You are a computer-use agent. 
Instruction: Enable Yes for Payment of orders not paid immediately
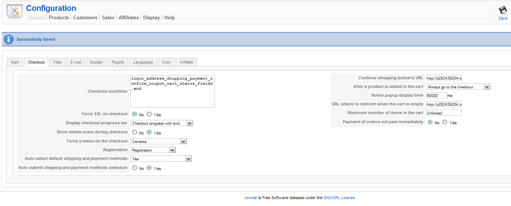[445, 122]
